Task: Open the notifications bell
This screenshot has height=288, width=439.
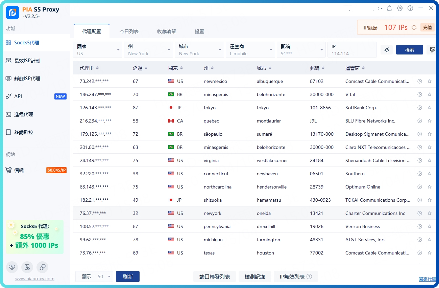Action: click(389, 8)
